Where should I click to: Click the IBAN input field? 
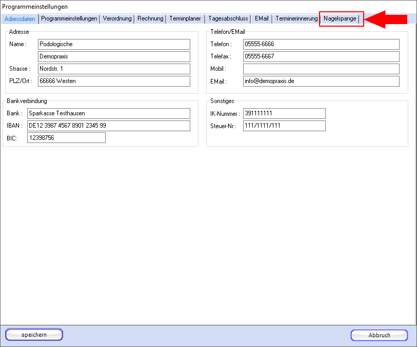[x=108, y=126]
